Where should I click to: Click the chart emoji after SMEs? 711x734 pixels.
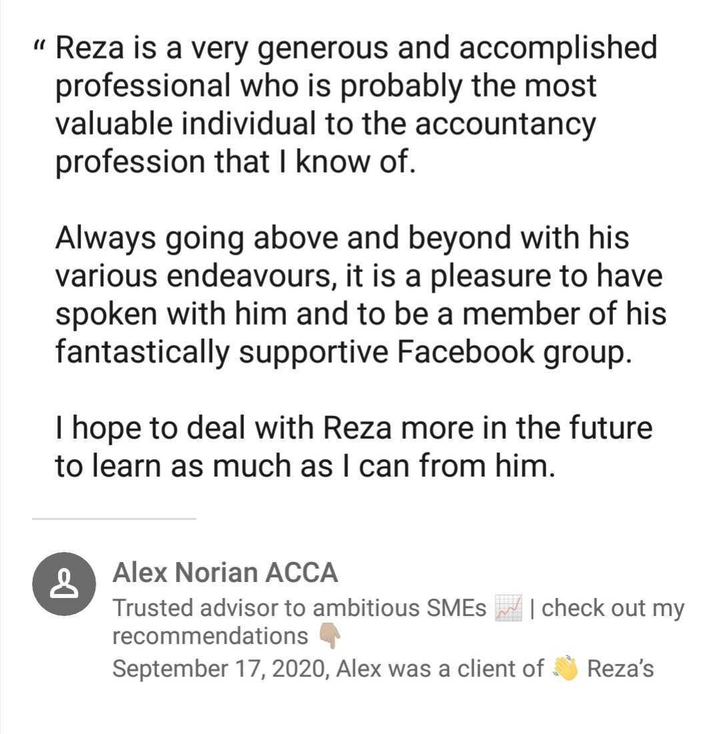click(x=508, y=608)
